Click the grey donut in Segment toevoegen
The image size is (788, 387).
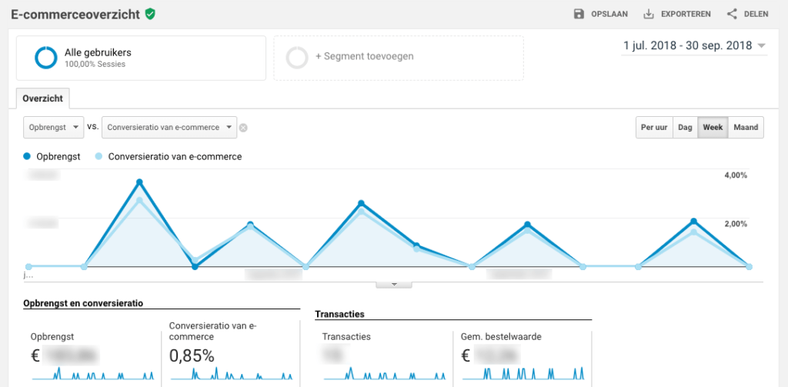[297, 57]
